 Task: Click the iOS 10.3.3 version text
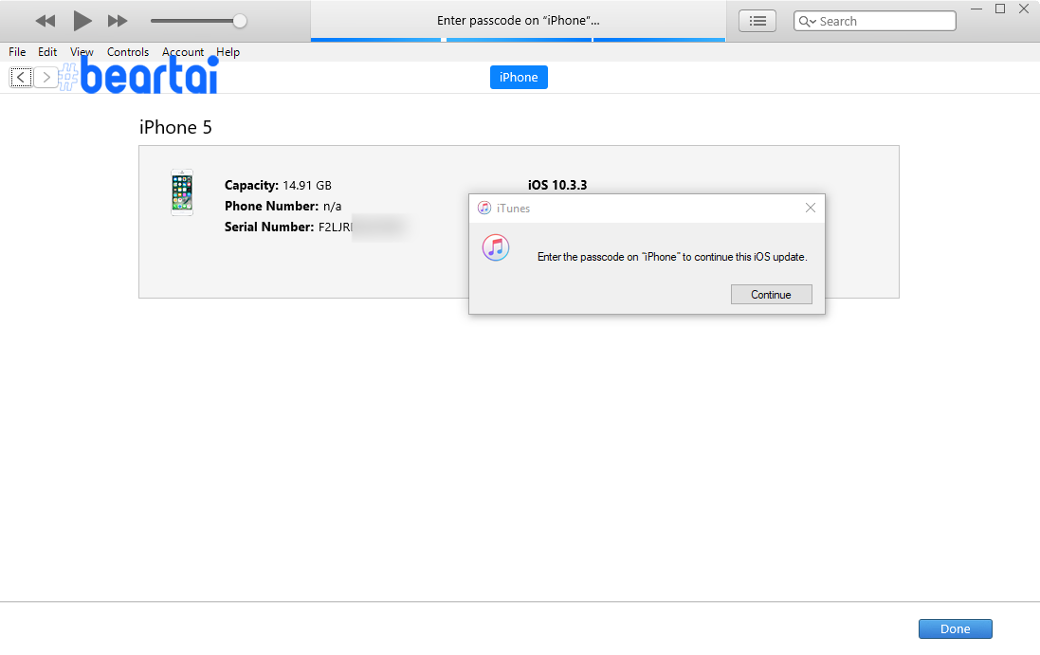point(557,185)
